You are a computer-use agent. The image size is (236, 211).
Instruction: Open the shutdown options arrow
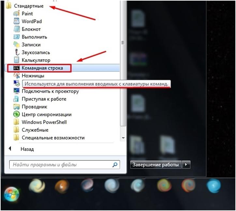(x=186, y=165)
